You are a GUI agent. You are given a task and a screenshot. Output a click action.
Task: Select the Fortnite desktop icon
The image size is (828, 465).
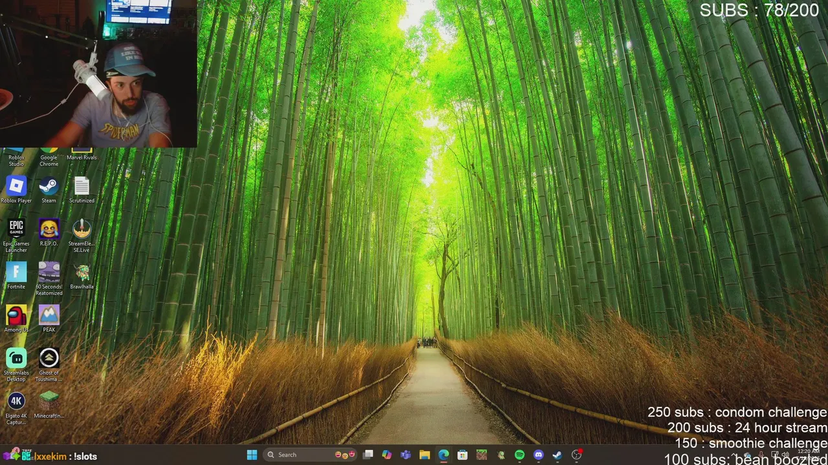pos(16,276)
